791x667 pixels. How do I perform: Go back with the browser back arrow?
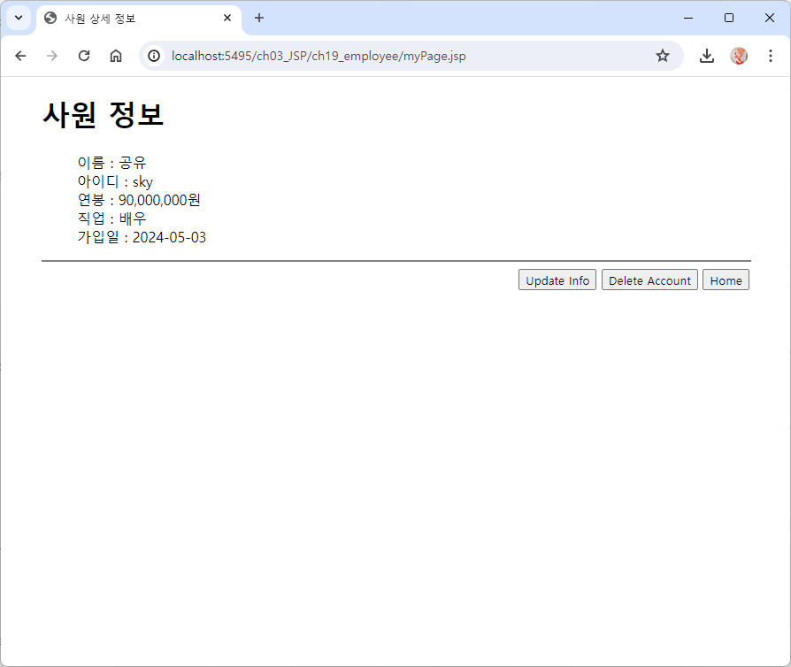coord(20,56)
